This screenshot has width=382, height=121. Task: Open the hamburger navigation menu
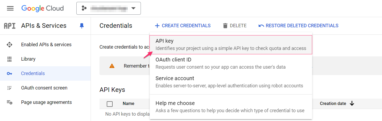[x=10, y=8]
